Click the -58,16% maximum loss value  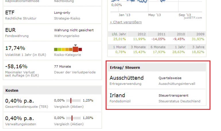click(16, 66)
